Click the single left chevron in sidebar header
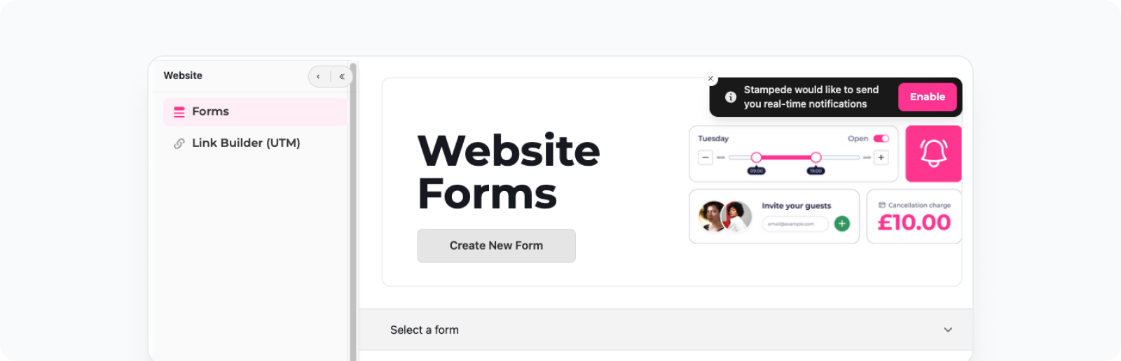Viewport: 1121px width, 361px height. (x=318, y=76)
